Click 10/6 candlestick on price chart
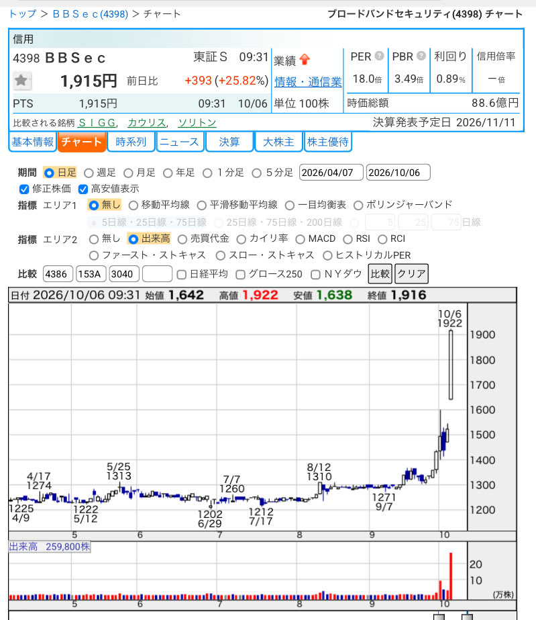The width and height of the screenshot is (536, 620). point(451,365)
